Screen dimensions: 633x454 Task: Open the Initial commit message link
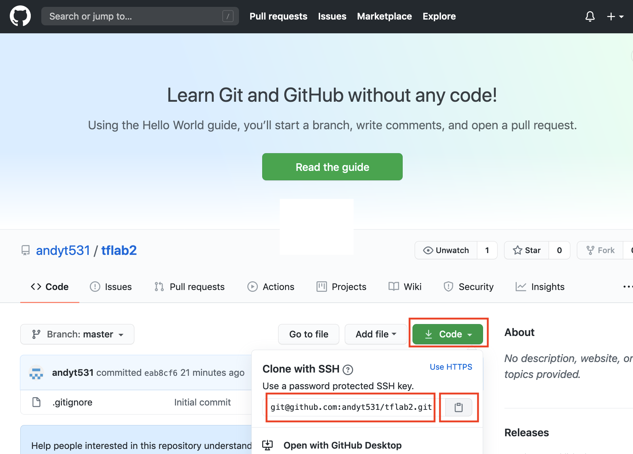coord(202,402)
